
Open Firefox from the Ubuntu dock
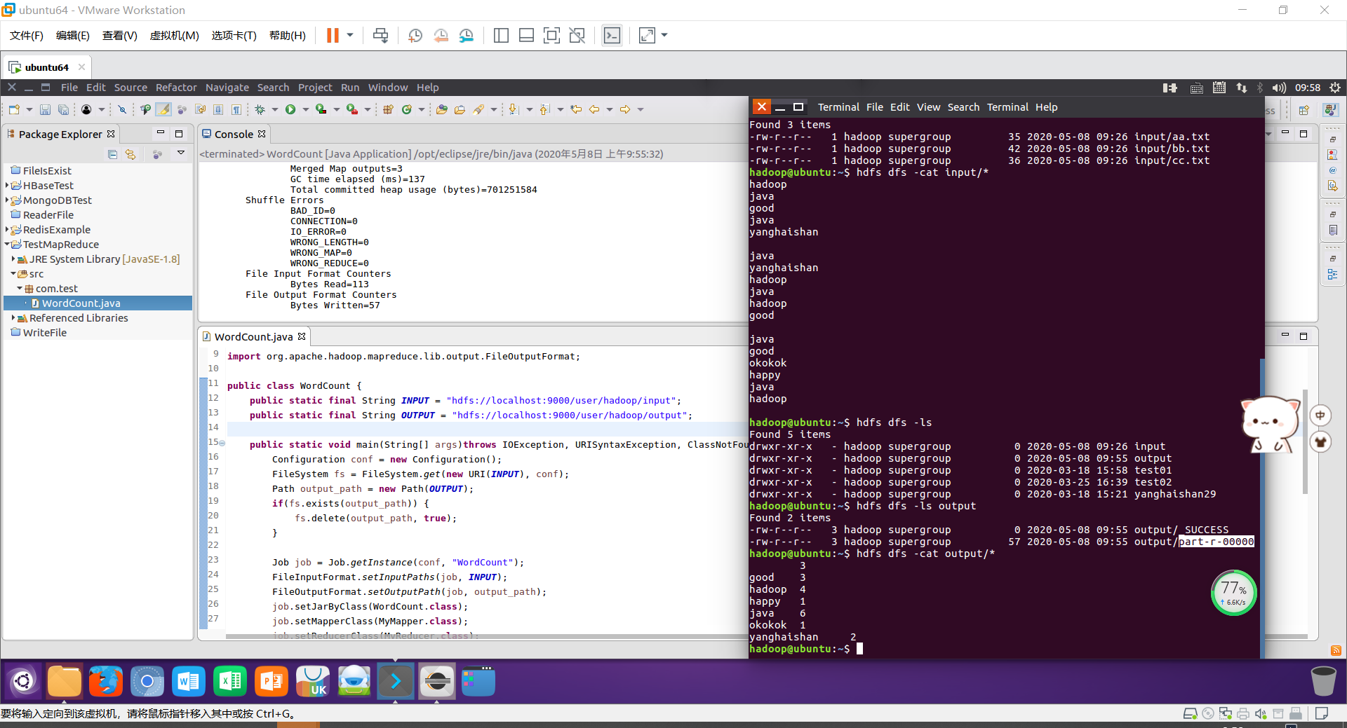point(106,681)
